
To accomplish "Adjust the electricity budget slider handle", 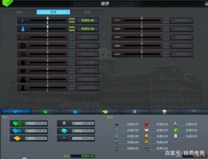I will tap(47, 20).
